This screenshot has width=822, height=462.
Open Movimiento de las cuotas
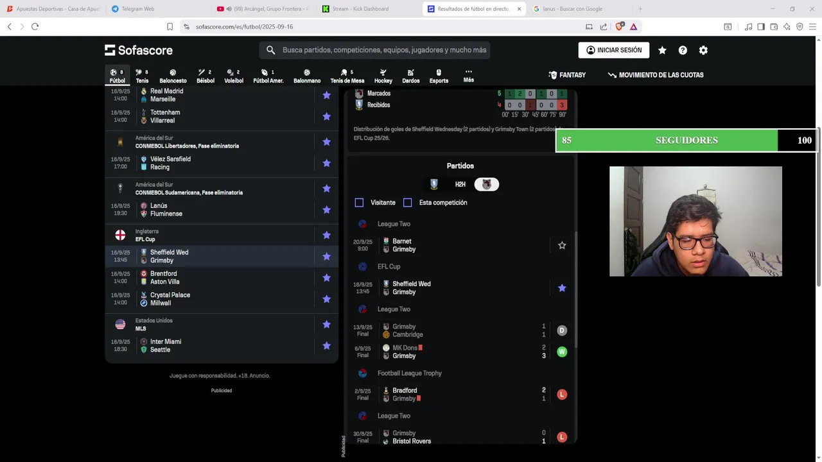(x=656, y=75)
